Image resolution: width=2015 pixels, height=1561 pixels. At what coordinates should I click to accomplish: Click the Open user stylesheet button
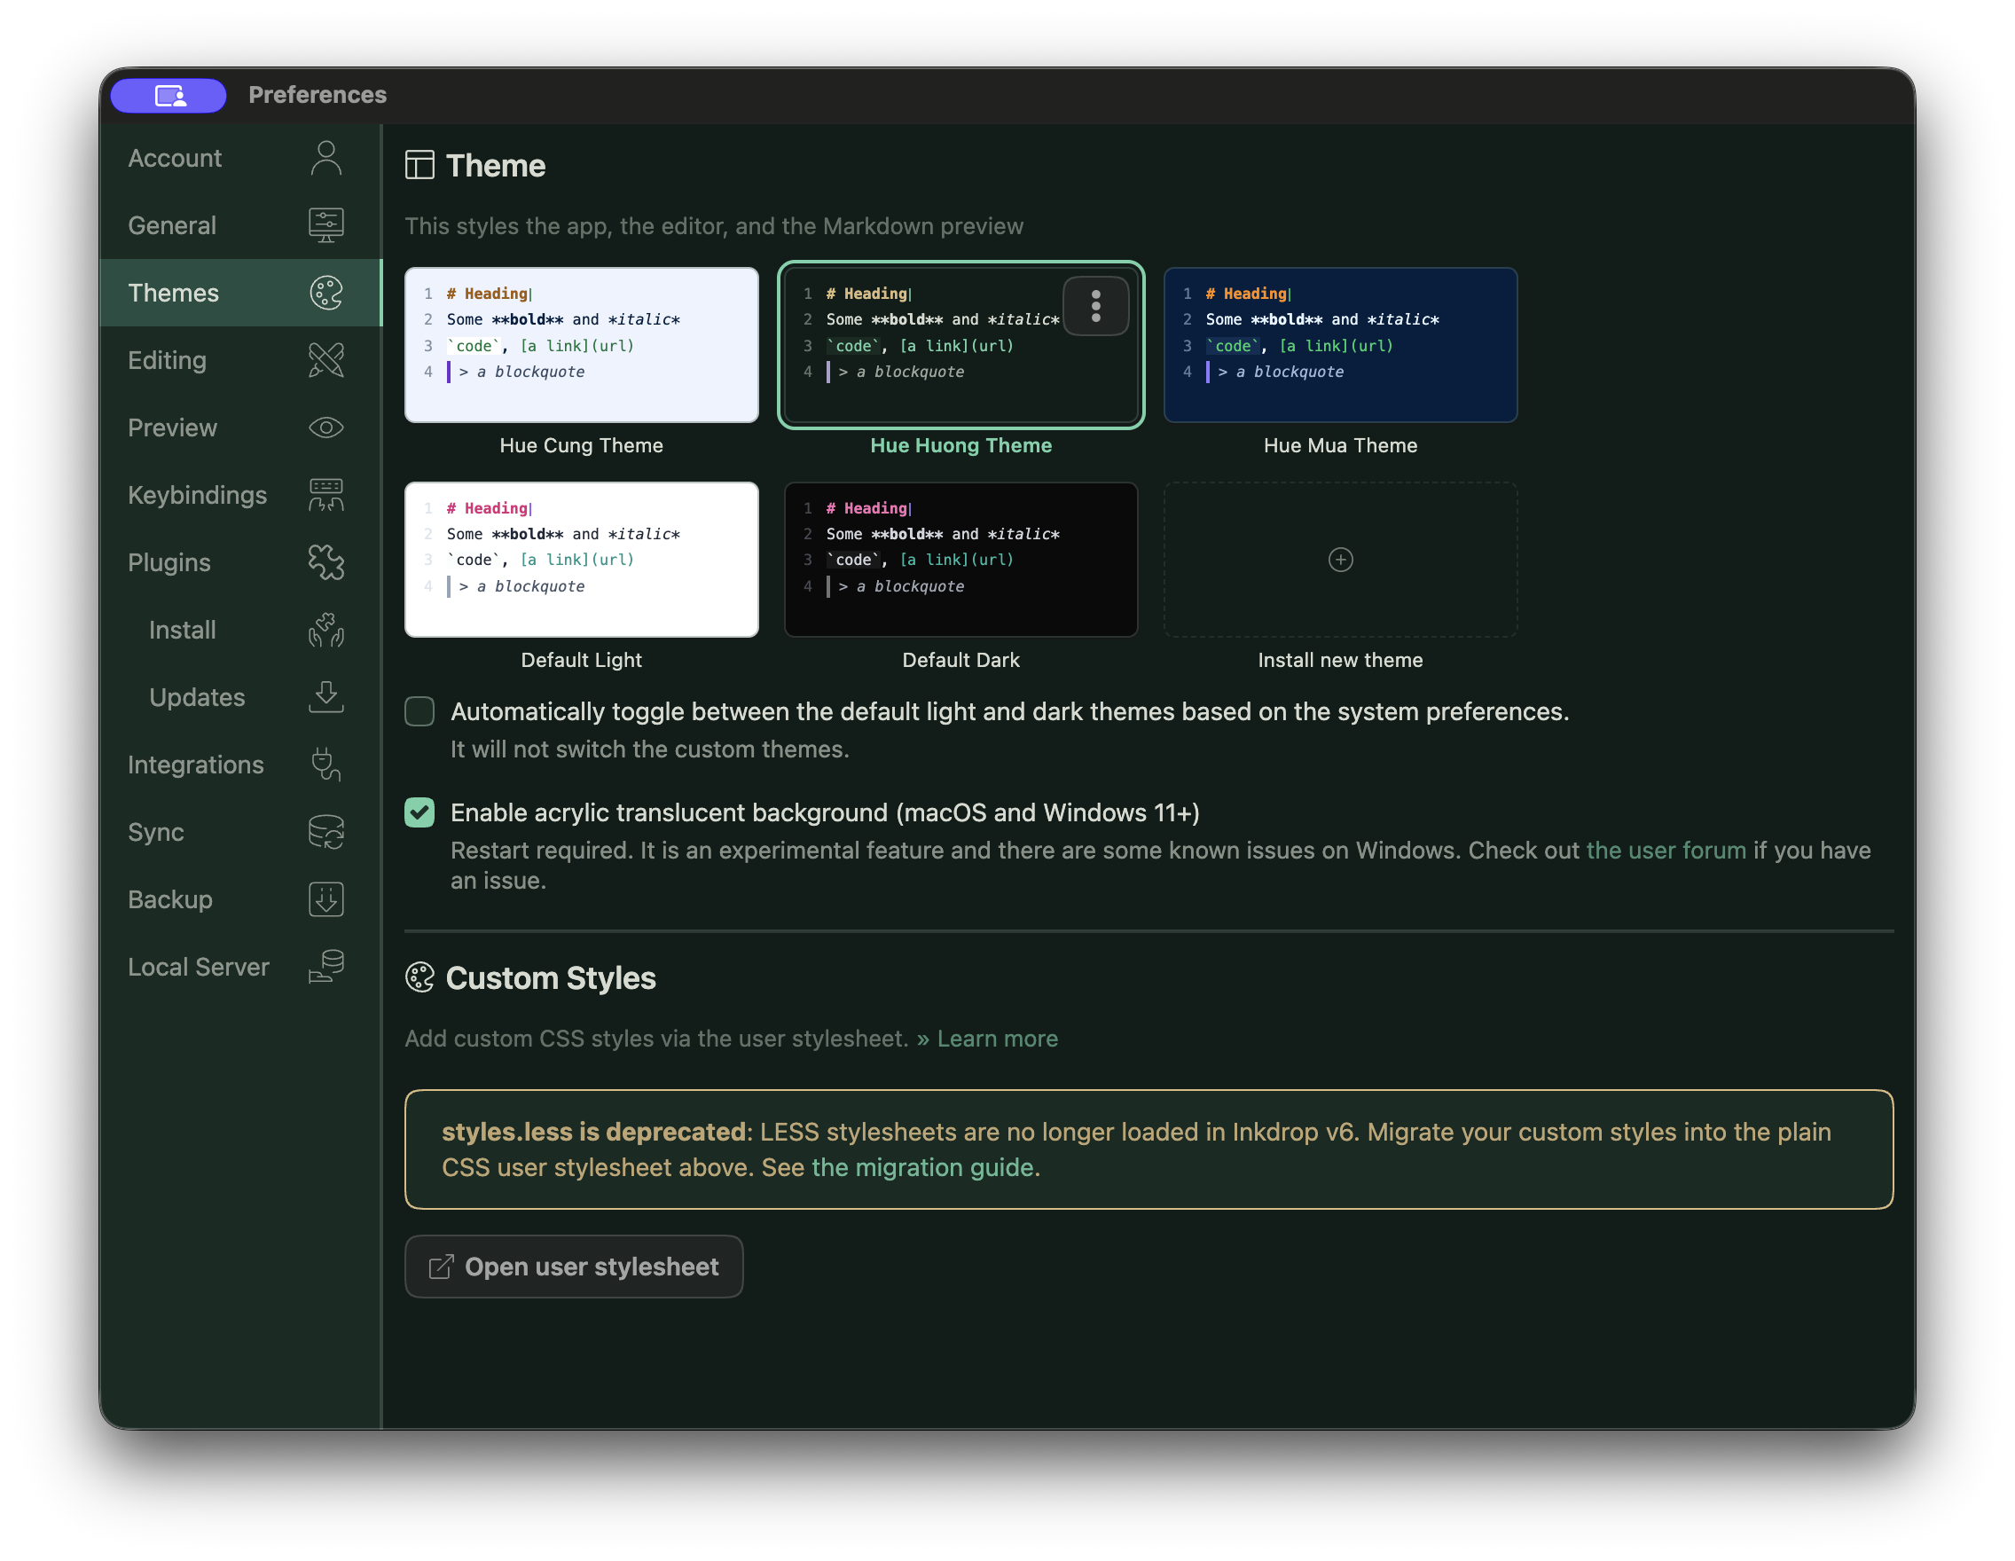click(574, 1266)
